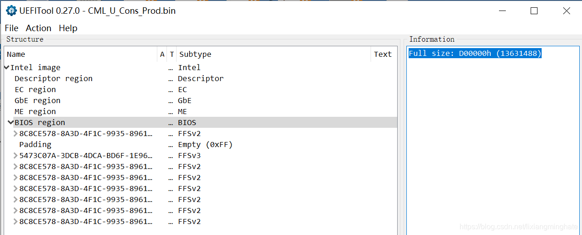Close the UEFITool window
This screenshot has height=235, width=582.
click(566, 11)
